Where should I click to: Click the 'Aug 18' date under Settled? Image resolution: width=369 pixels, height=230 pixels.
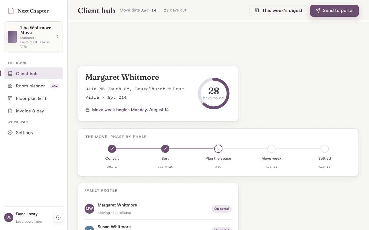coord(325,167)
